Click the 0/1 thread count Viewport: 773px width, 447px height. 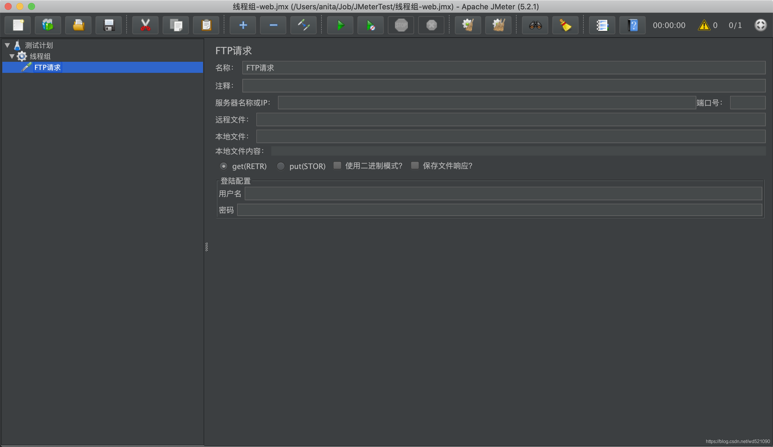tap(735, 25)
